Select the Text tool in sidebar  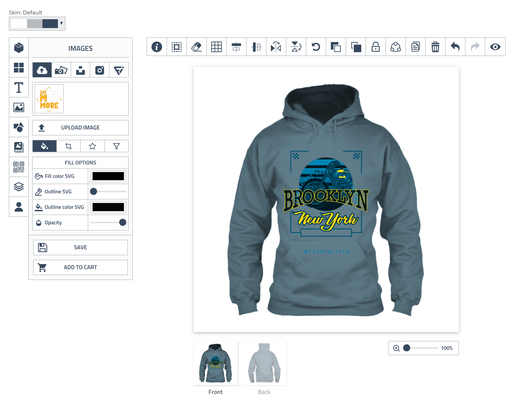pos(19,88)
